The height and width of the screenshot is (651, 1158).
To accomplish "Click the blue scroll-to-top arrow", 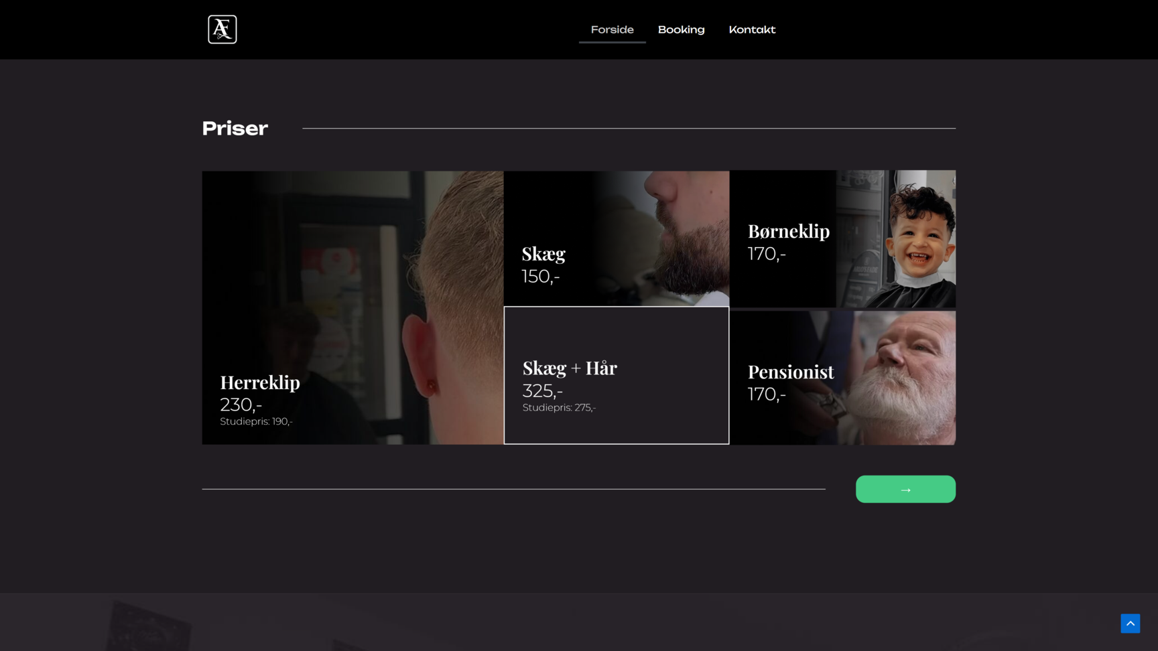I will [1130, 624].
